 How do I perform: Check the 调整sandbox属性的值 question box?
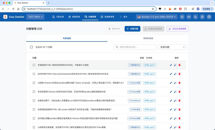point(34,119)
